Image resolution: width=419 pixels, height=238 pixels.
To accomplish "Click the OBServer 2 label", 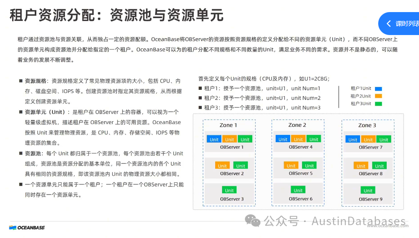I will [232, 174].
